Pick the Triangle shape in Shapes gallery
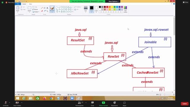190x107 pixels. coord(71,7)
